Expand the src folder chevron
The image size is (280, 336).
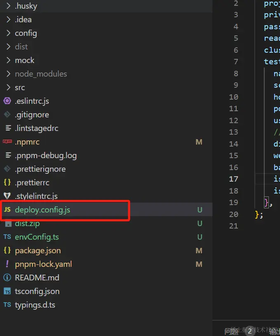(x=8, y=87)
